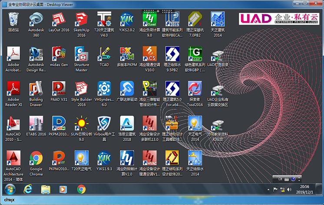Show hidden system tray icons arrow

(268, 189)
